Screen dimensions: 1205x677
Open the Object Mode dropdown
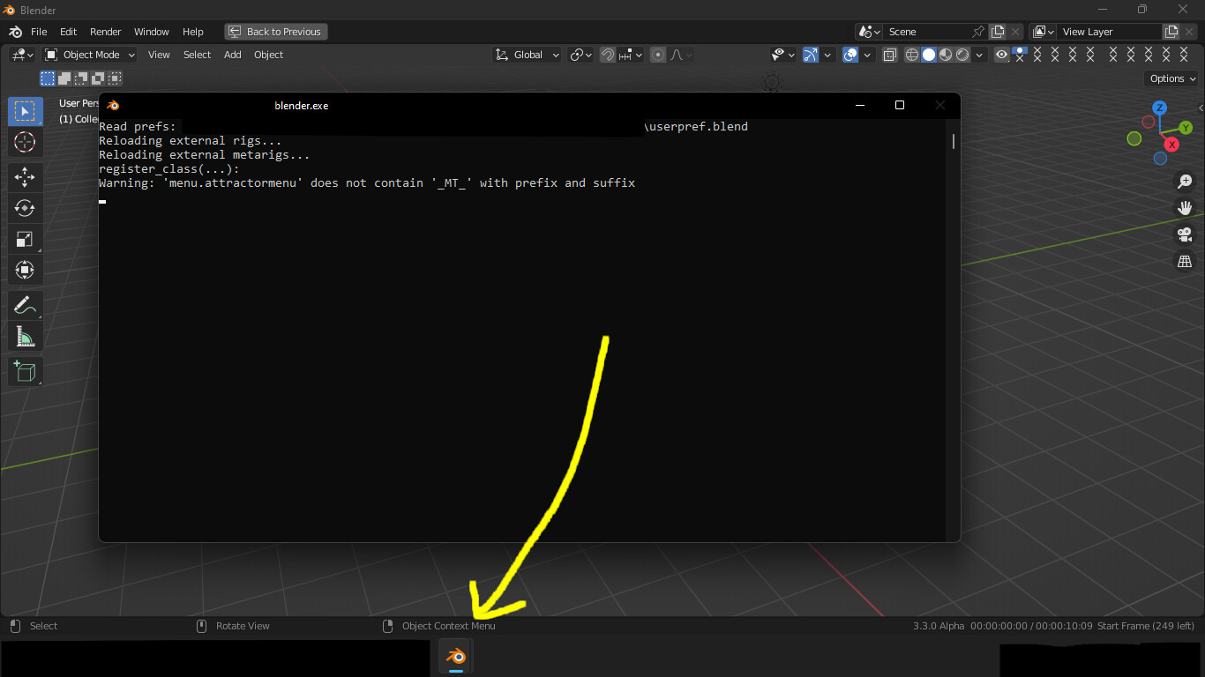[x=88, y=55]
